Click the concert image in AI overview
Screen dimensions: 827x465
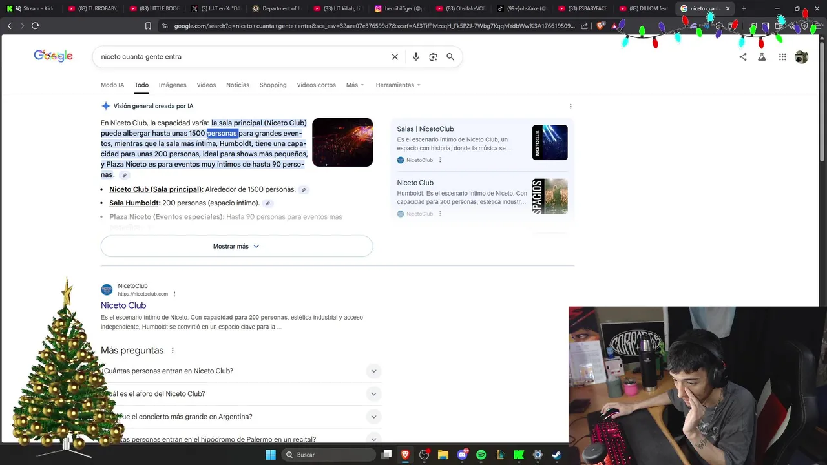(342, 142)
